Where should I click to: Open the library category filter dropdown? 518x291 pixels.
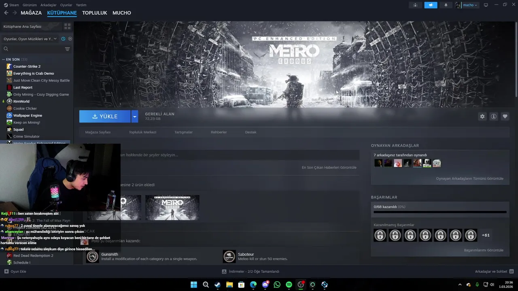[x=30, y=39]
